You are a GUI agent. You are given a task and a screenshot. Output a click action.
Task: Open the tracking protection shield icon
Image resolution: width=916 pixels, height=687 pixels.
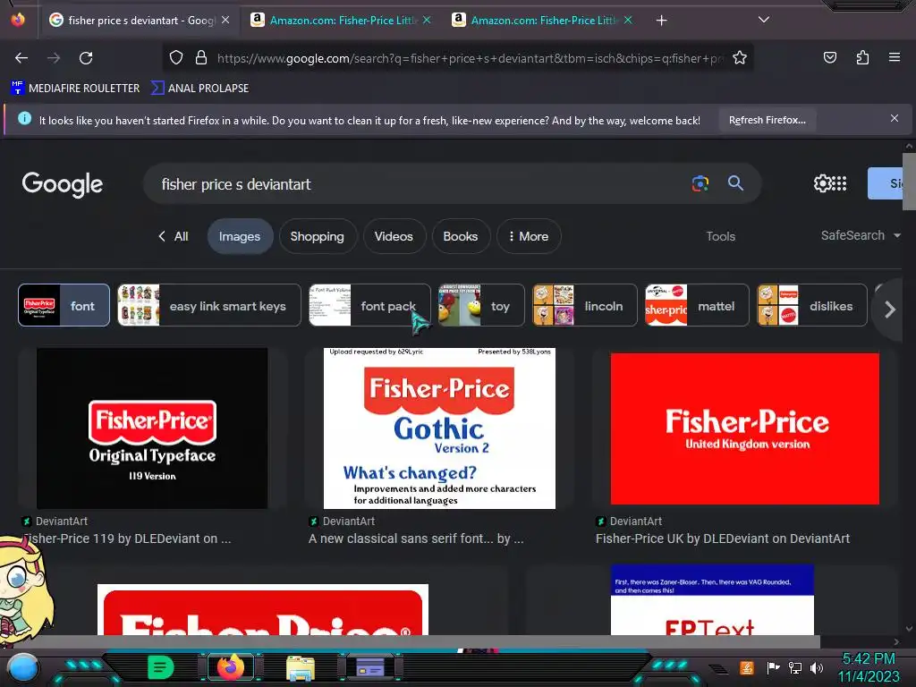pyautogui.click(x=176, y=58)
